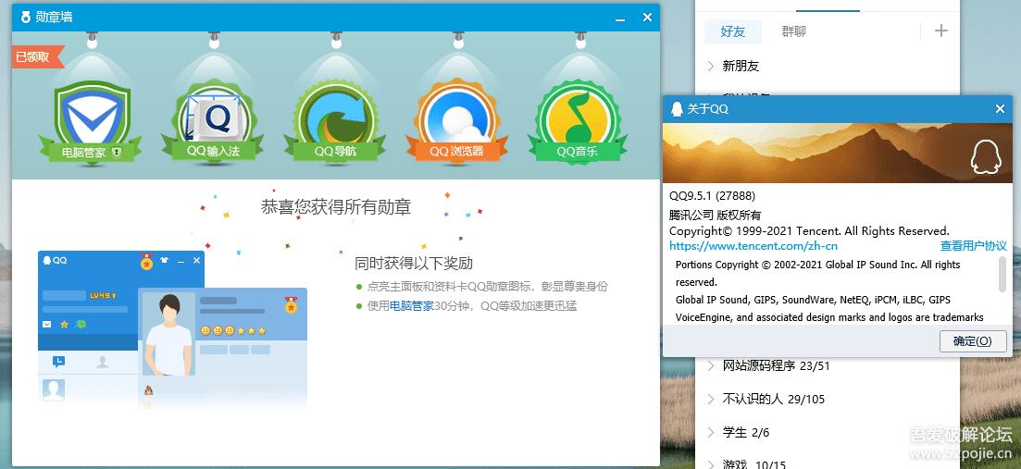Switch to the 好友 tab
Screen dimensions: 1021x469
[732, 31]
